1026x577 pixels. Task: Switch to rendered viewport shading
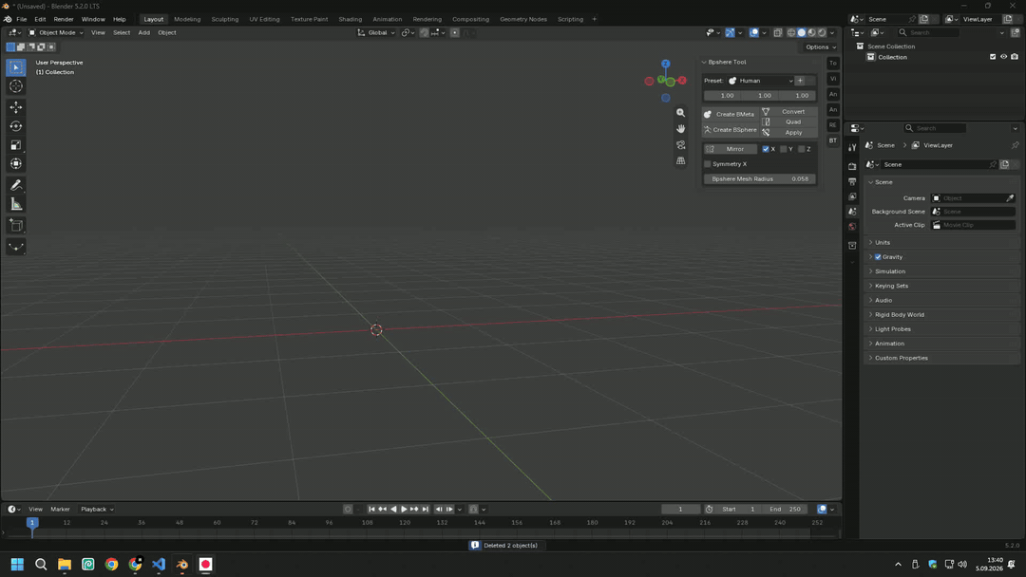pyautogui.click(x=822, y=32)
